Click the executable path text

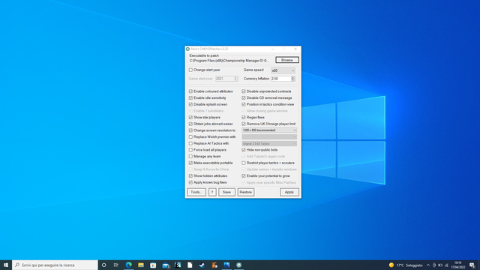pyautogui.click(x=229, y=61)
